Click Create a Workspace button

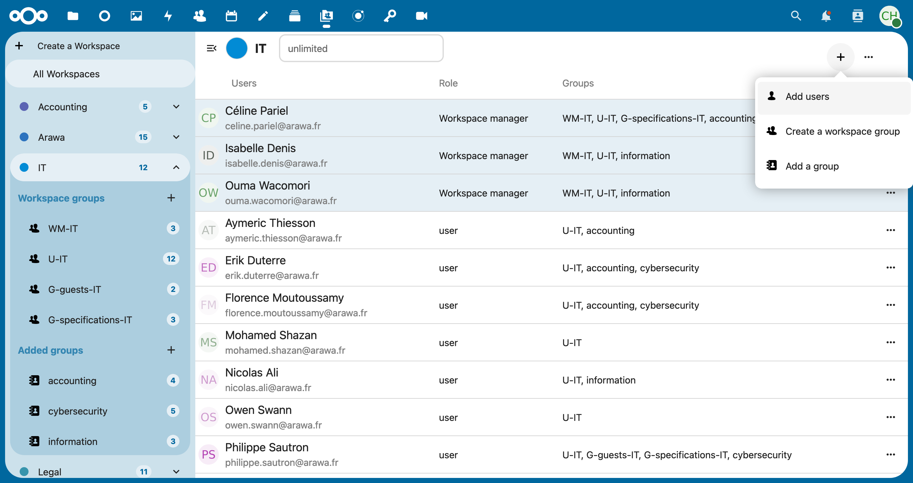78,46
